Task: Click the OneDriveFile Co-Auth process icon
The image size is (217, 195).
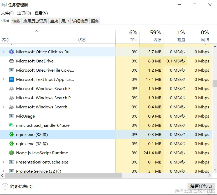Action: (12, 70)
